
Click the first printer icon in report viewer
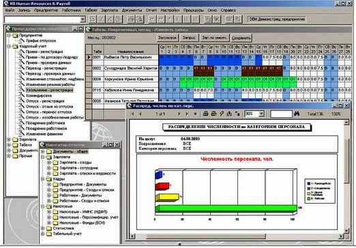pos(205,114)
